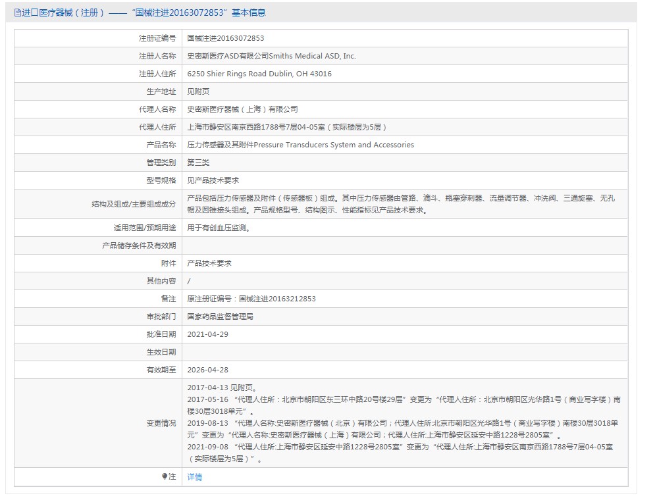This screenshot has height=504, width=655.
Task: Select approval department 国家药品监督管理局
Action: [220, 316]
